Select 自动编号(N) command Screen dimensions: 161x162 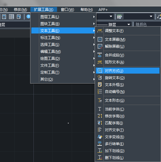pyautogui.click(x=128, y=91)
